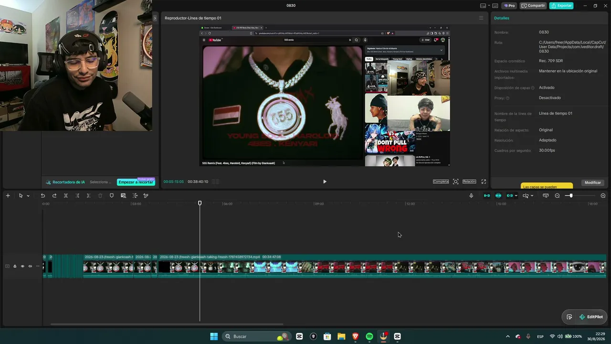Select the talking-freesh mp4 clip on timeline

coord(382,266)
